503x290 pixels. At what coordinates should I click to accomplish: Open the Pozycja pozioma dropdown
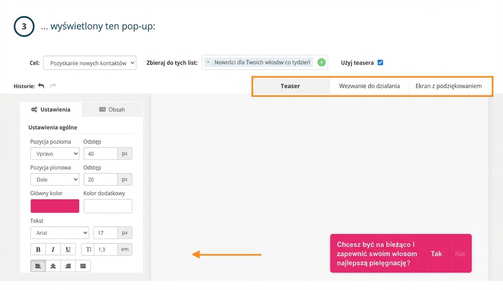coord(55,154)
